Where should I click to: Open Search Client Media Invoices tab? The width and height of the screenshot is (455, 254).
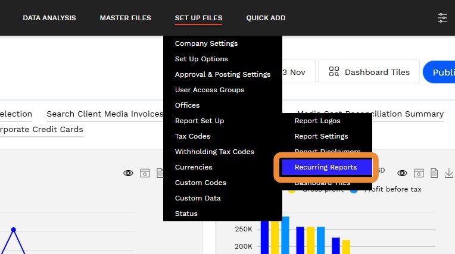(x=105, y=114)
